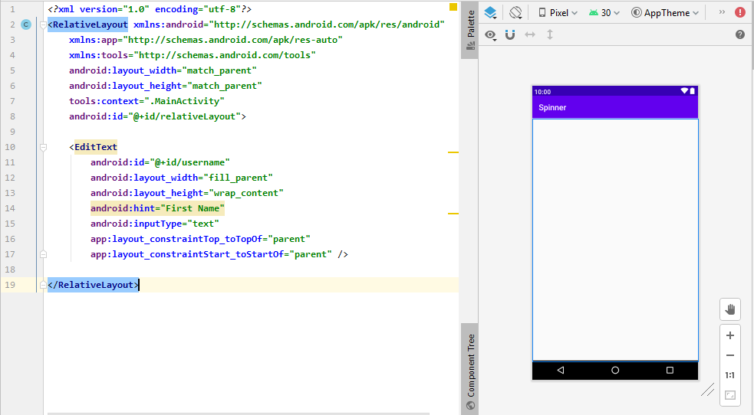
Task: Click the zoom to fit screen icon
Action: pyautogui.click(x=730, y=395)
